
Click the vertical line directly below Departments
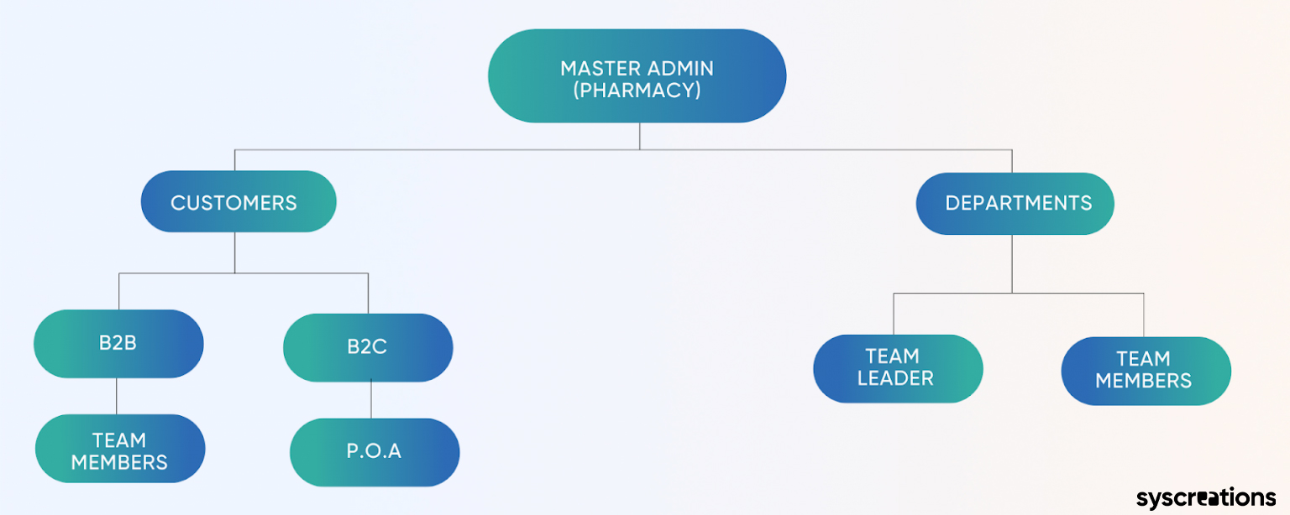(1012, 263)
